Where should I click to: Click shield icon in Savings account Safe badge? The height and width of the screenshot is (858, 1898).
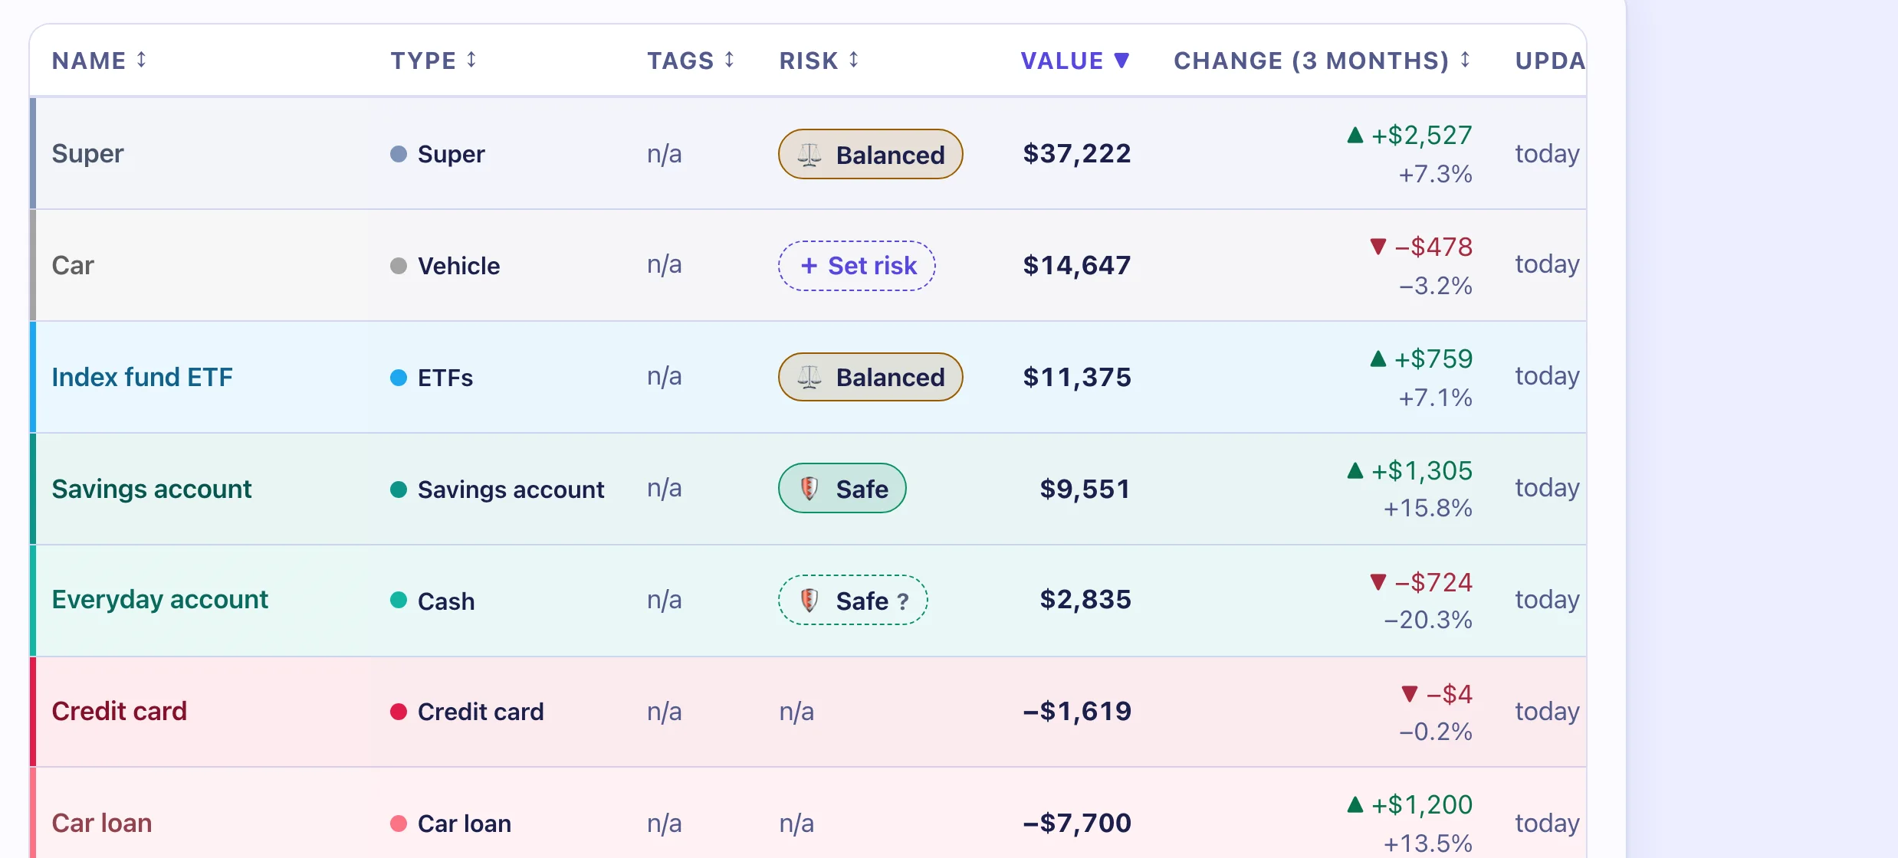tap(809, 488)
